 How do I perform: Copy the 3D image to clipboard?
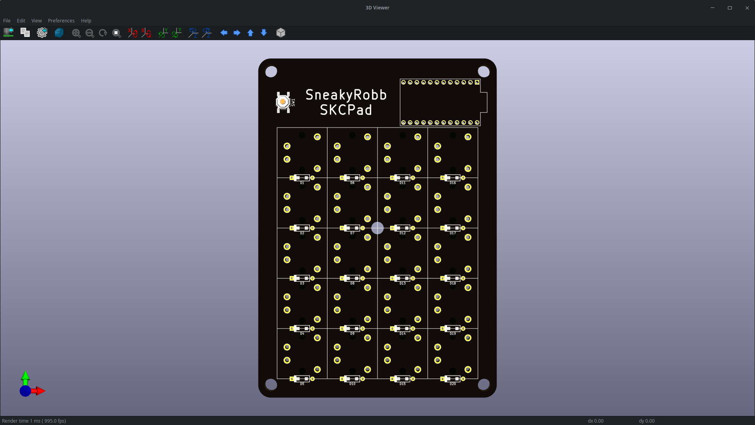[x=25, y=33]
